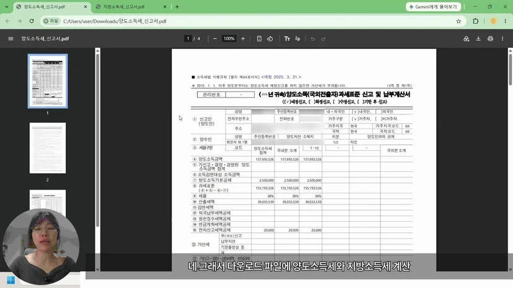This screenshot has height=288, width=513.
Task: Open the Chrome profile avatar
Action: [493, 21]
